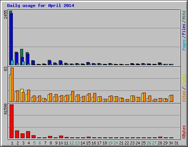Image resolution: width=188 pixels, height=147 pixels.
Task: Click the yellow "Visits" legend label
Action: tap(184, 80)
